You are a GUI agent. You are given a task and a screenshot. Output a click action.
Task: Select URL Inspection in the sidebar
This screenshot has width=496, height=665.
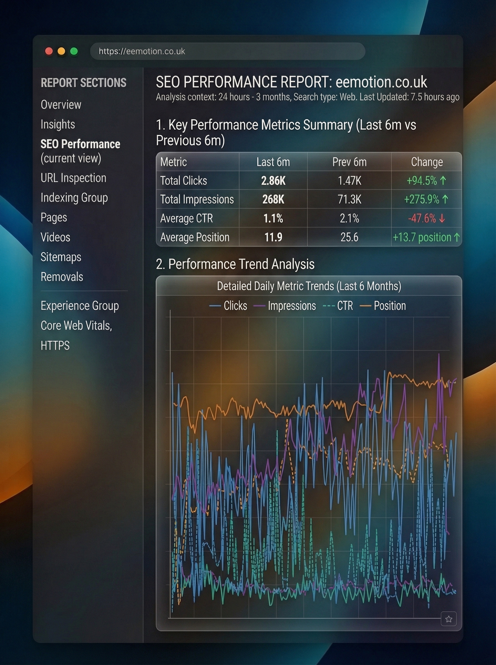click(73, 178)
